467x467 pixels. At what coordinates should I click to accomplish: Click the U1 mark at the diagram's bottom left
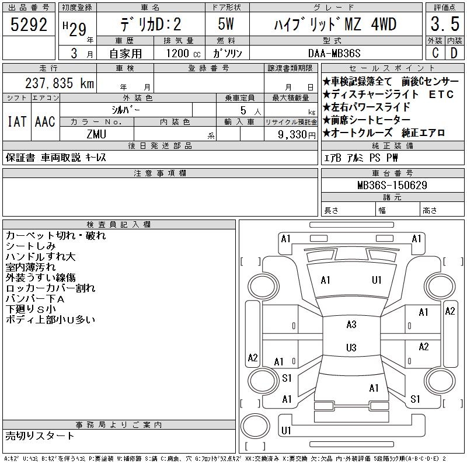[x=286, y=431]
